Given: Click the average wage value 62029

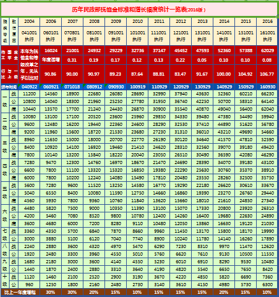Looking at the screenshot, I should pos(268,51).
